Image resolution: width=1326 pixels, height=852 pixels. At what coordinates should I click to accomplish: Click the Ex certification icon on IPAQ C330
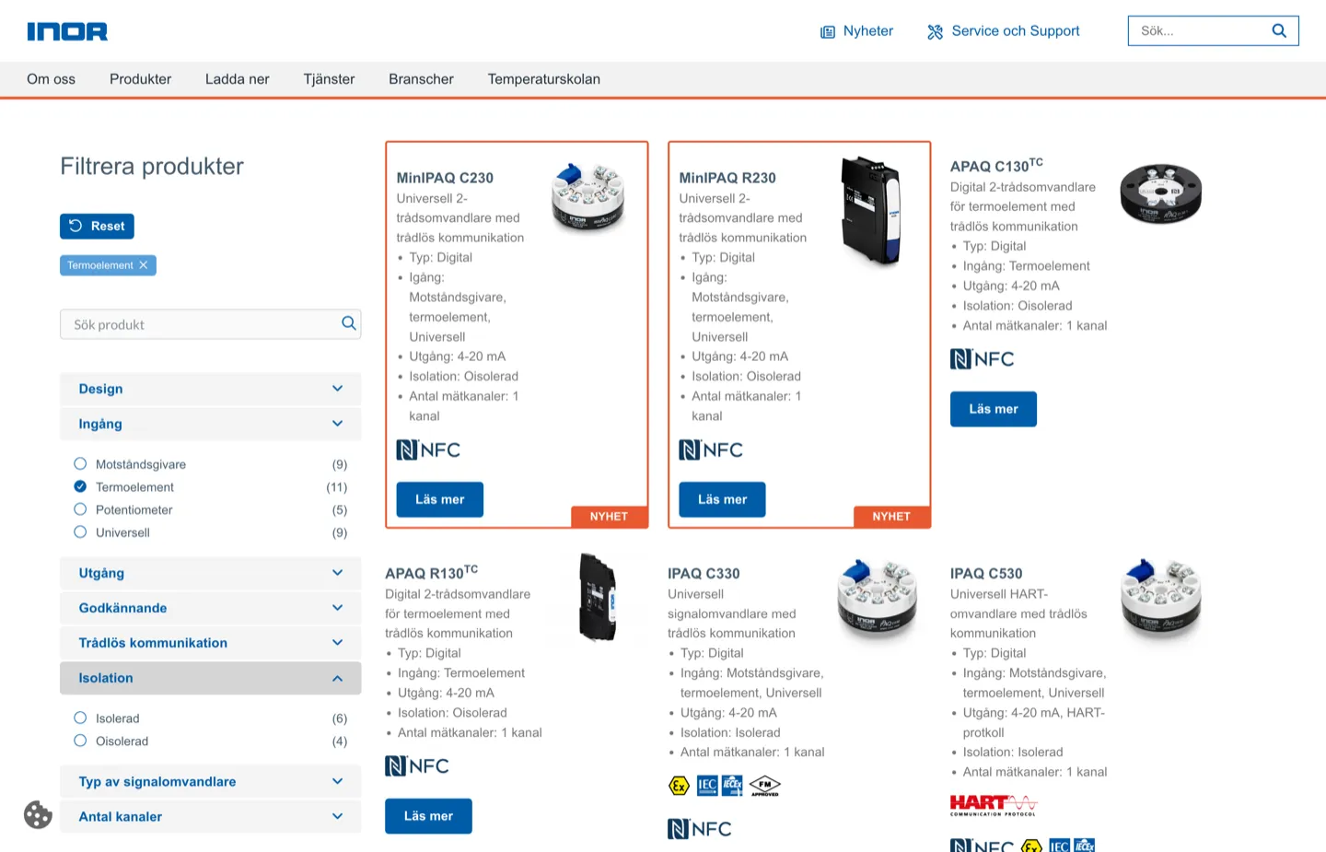click(x=679, y=786)
